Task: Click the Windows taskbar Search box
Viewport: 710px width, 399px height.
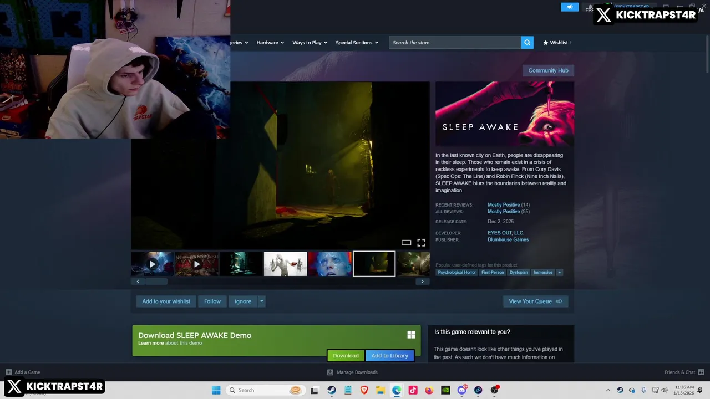Action: point(265,390)
